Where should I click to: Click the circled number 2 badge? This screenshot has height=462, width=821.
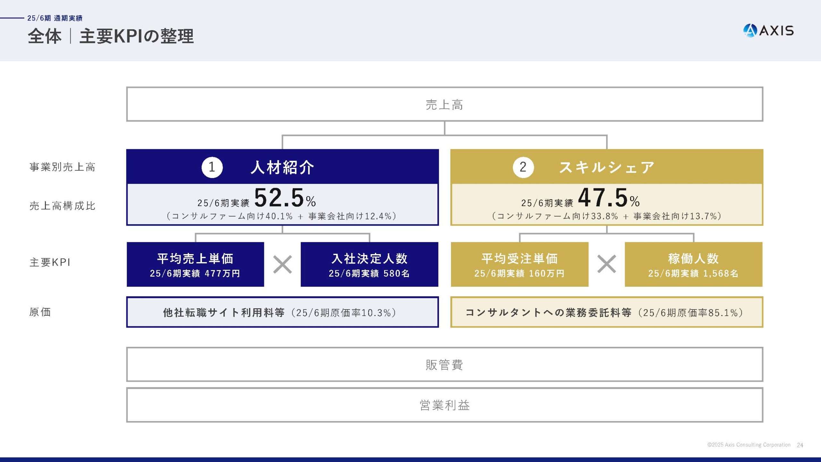[523, 167]
